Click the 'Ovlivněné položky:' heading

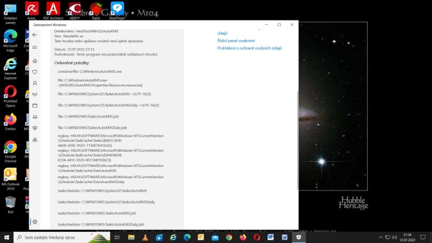pyautogui.click(x=72, y=63)
